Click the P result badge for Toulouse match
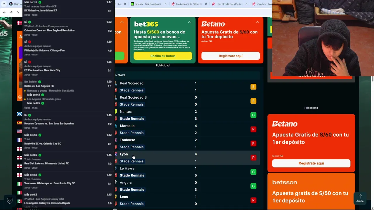This screenshot has width=374, height=210. point(253,143)
